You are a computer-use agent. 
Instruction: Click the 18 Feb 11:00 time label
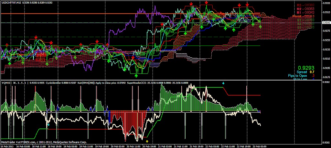tap(39, 146)
